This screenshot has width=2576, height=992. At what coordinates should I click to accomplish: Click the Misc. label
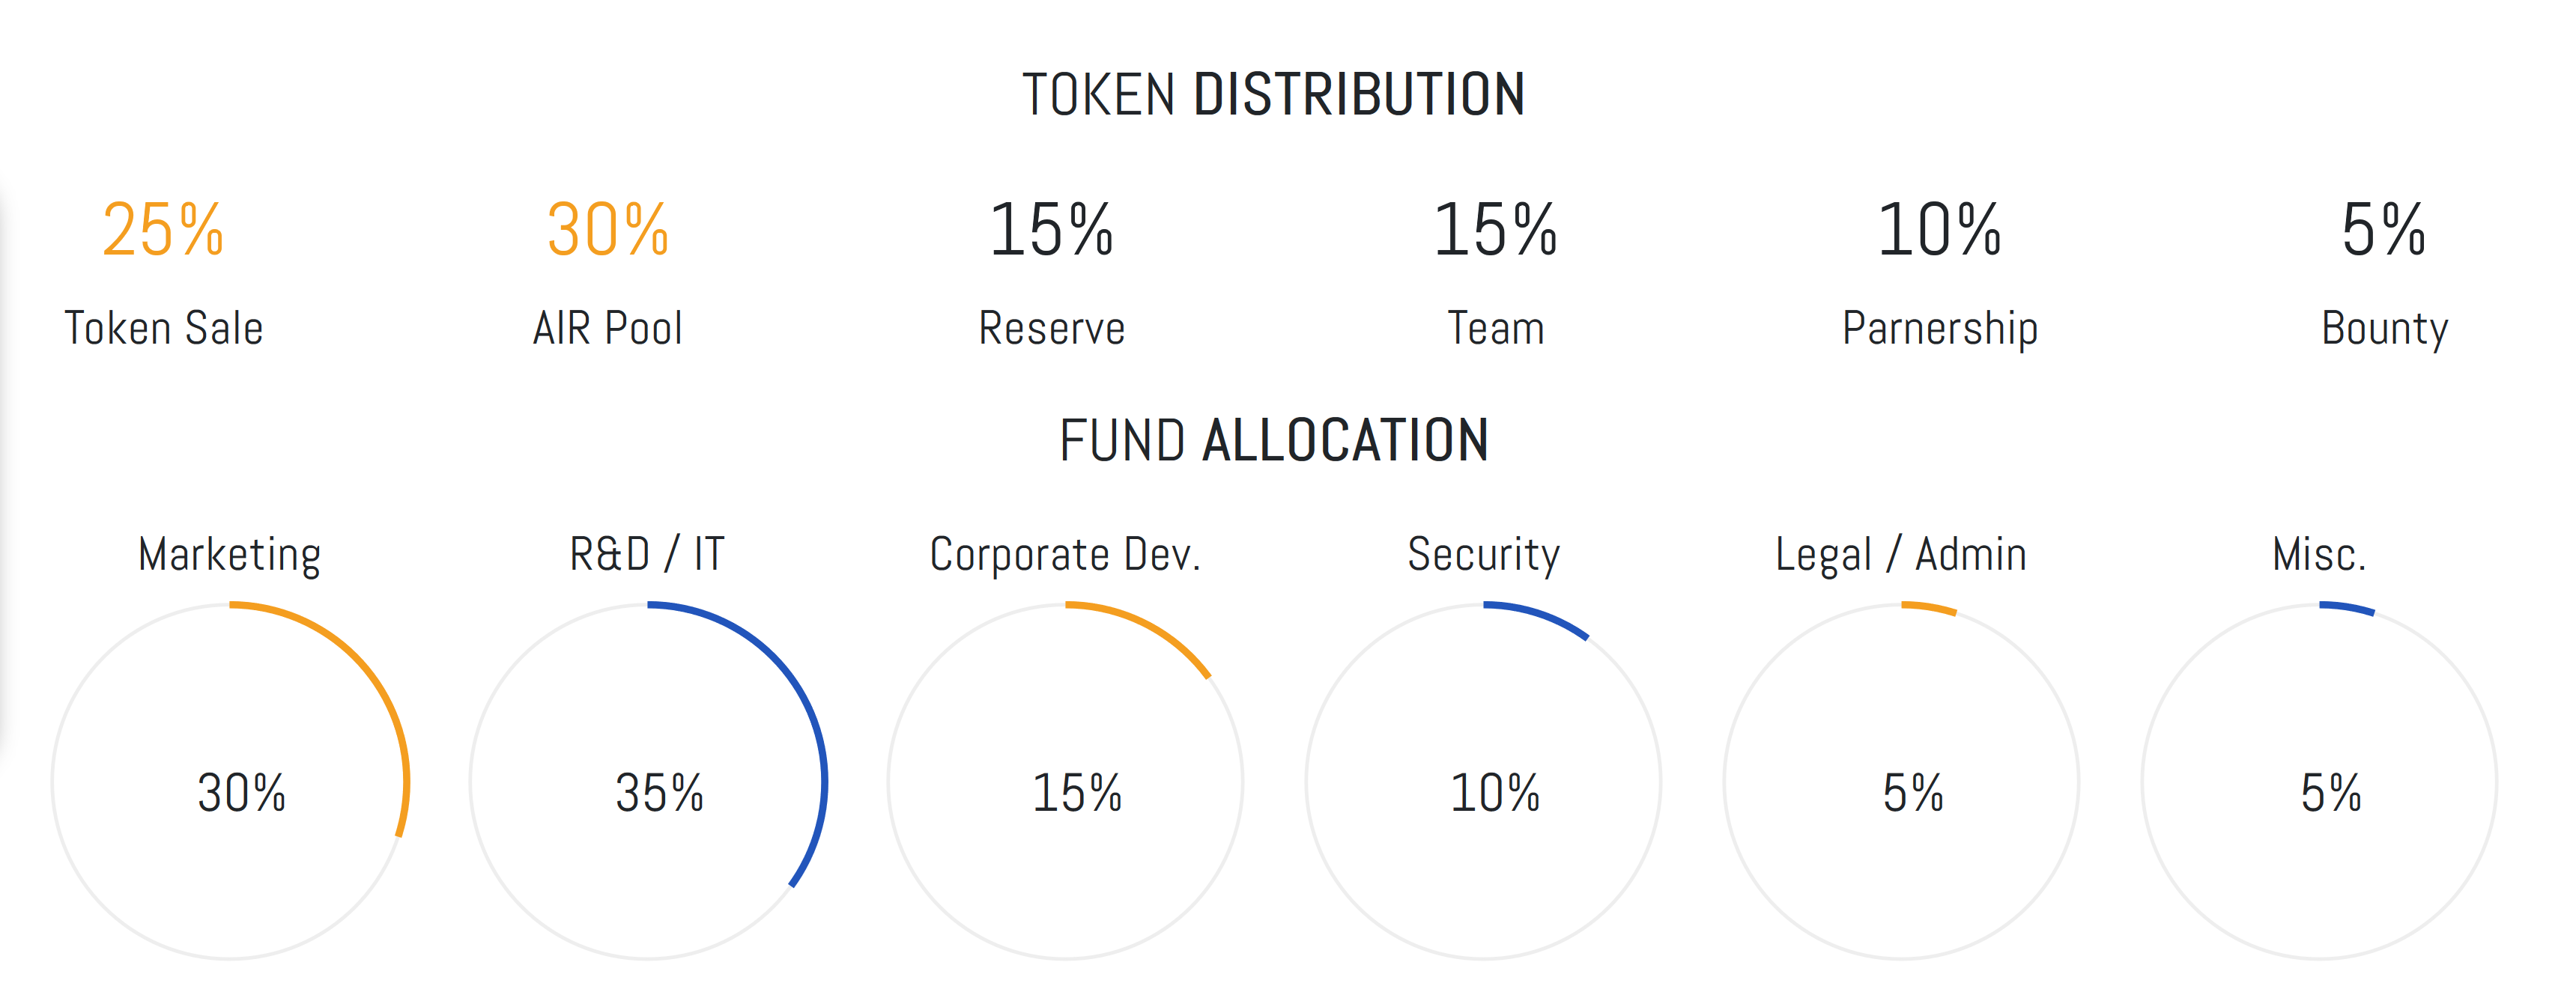(2319, 554)
